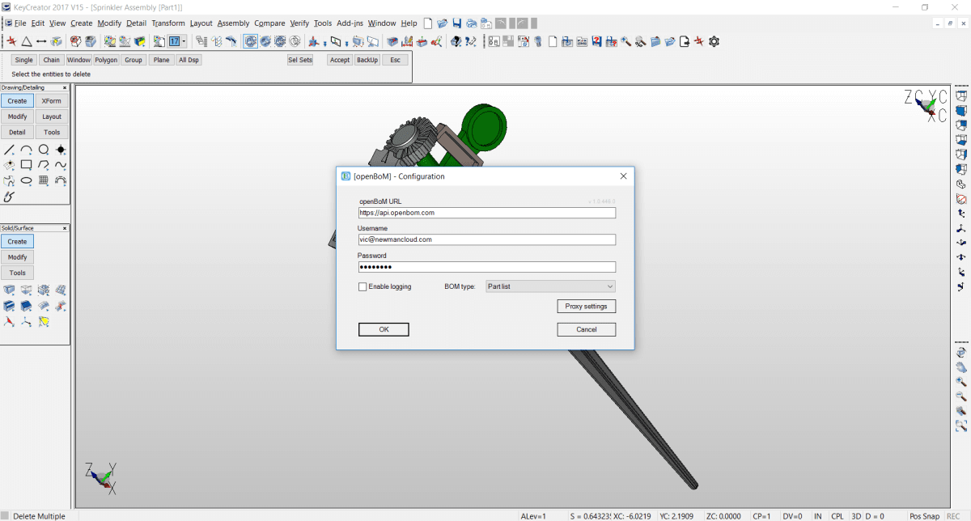Close the Drawing/Detailing panel

pos(65,87)
